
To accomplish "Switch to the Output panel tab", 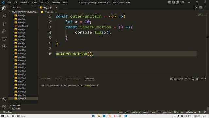I will [x=58, y=79].
